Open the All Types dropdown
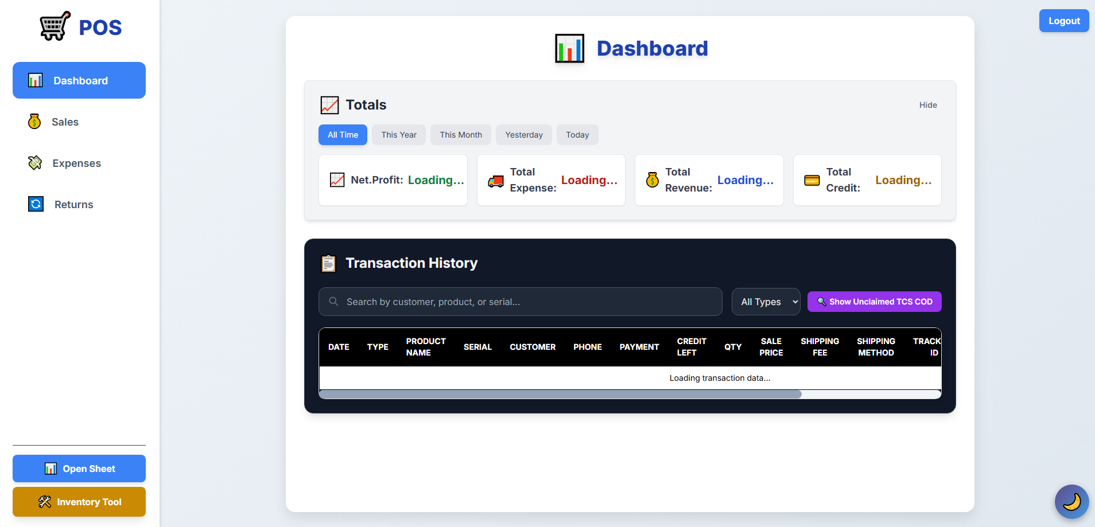This screenshot has width=1095, height=527. [766, 301]
